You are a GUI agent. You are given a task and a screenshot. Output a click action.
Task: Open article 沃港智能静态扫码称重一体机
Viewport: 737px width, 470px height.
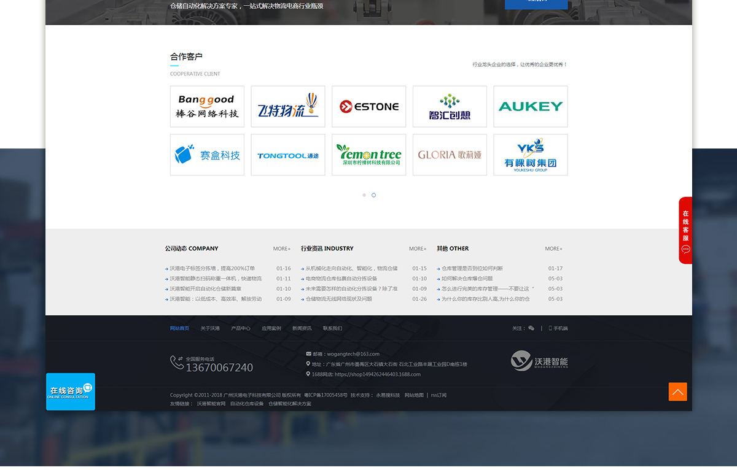pos(216,279)
